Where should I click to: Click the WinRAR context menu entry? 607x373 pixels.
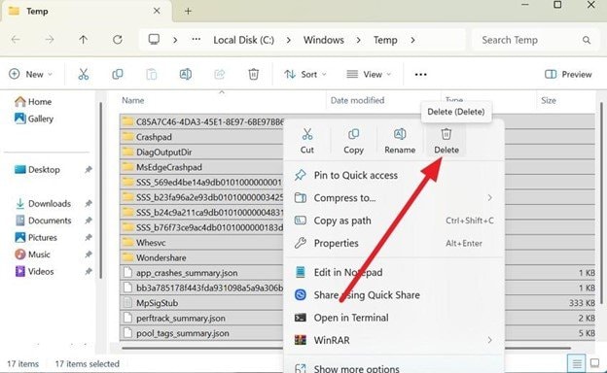394,340
